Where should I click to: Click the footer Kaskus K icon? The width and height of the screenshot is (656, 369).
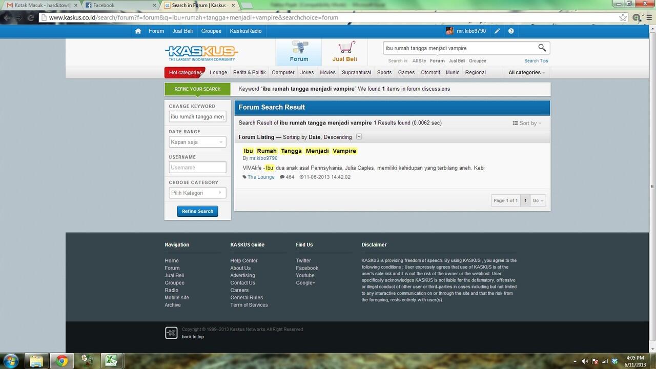(x=171, y=333)
